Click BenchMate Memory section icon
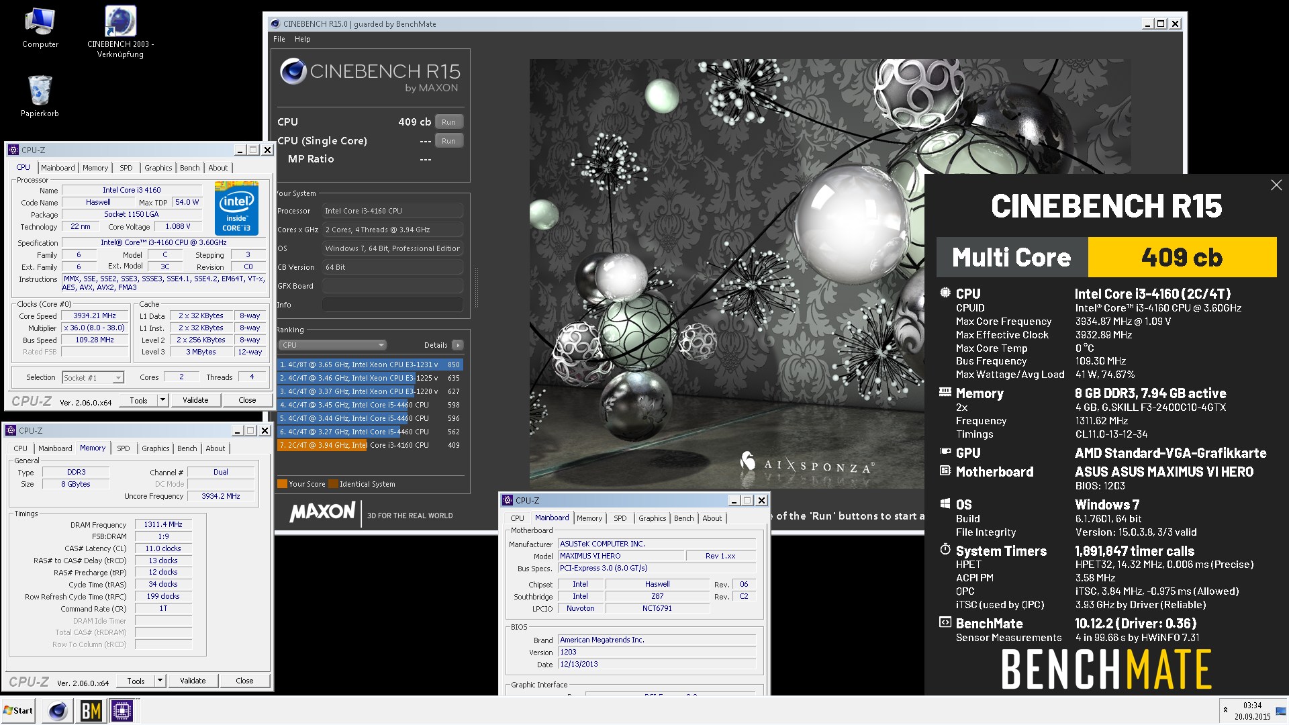This screenshot has height=725, width=1289. (945, 392)
